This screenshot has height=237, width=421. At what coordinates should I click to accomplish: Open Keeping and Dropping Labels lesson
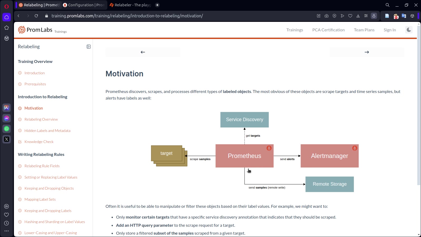coord(48,211)
